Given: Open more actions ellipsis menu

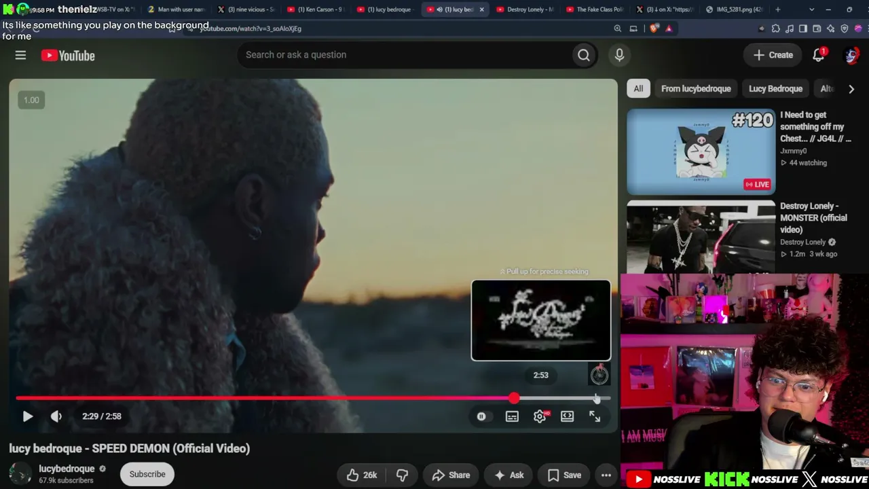Looking at the screenshot, I should click(606, 475).
